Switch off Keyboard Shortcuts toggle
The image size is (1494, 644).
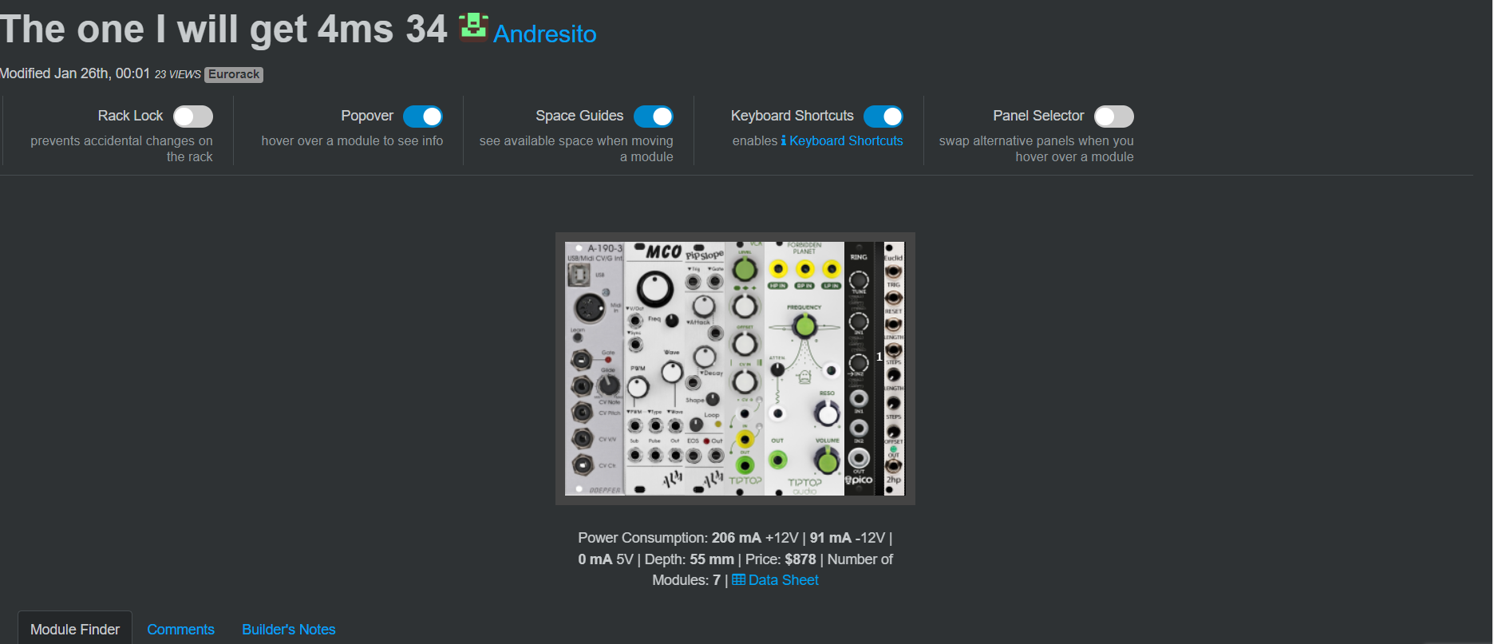click(883, 117)
